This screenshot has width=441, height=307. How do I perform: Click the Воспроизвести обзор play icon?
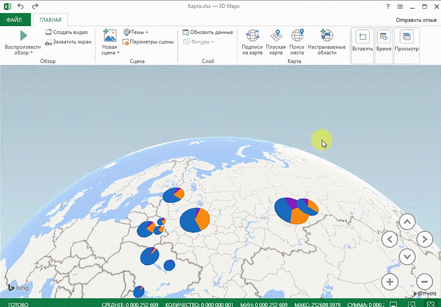pyautogui.click(x=23, y=36)
